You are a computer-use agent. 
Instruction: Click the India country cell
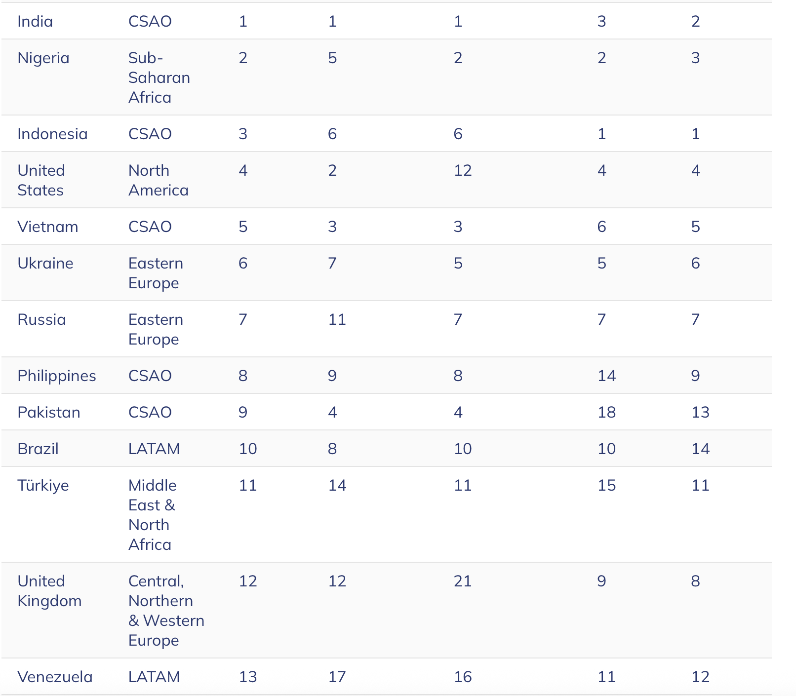click(35, 21)
